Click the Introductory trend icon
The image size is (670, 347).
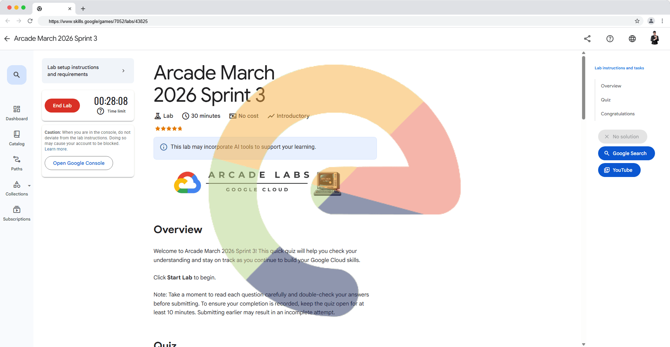[x=271, y=116]
